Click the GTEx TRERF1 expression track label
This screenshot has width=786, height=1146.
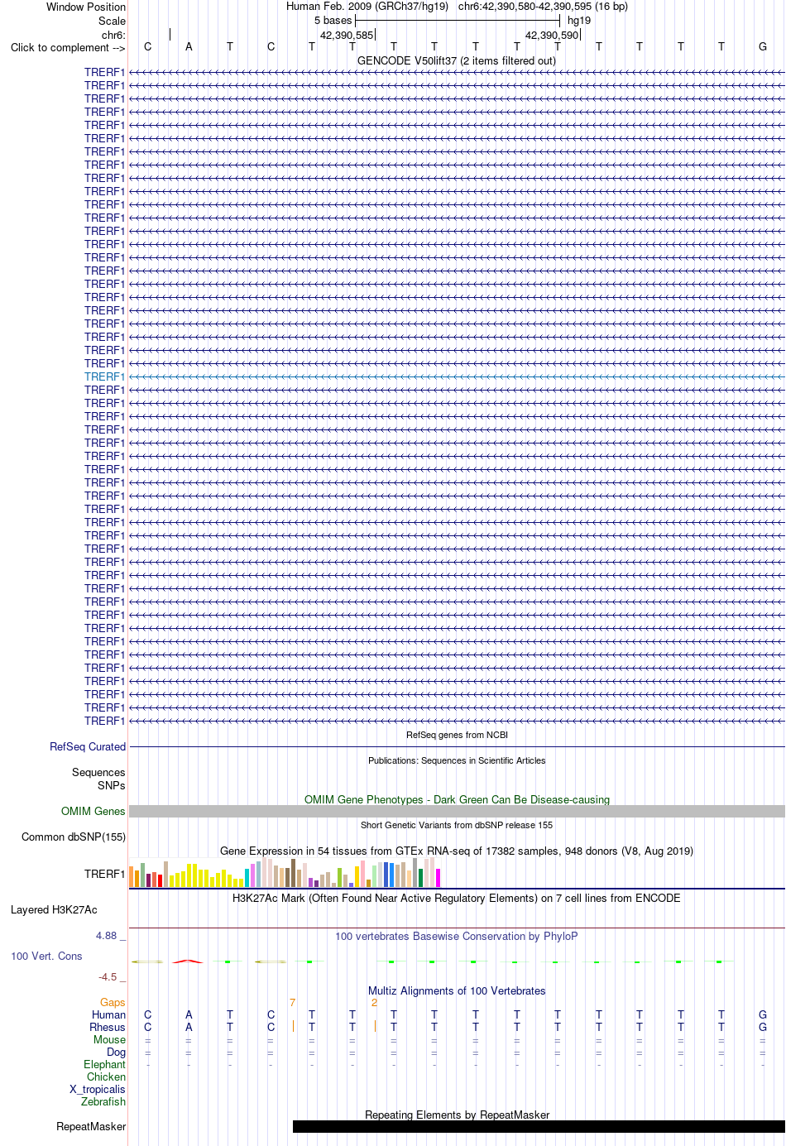(104, 874)
